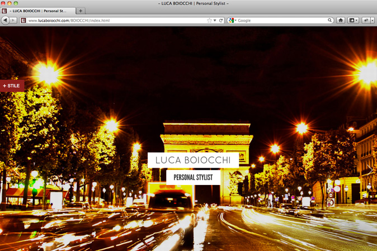Open the URL history dropdown arrow
377x251 pixels.
click(x=215, y=21)
